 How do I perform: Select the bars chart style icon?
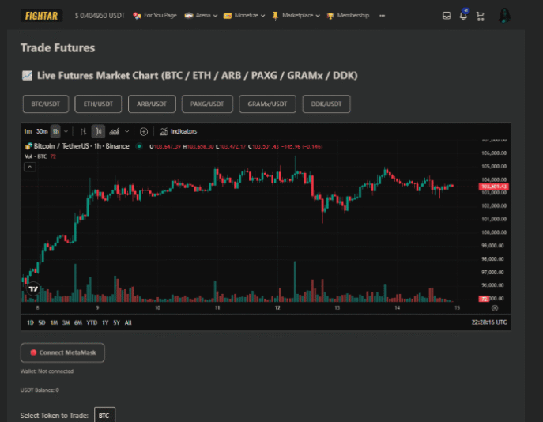[83, 131]
